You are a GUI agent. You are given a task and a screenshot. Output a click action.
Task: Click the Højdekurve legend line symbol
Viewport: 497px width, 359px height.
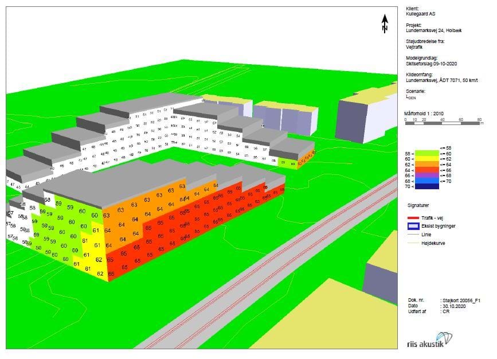pos(414,243)
